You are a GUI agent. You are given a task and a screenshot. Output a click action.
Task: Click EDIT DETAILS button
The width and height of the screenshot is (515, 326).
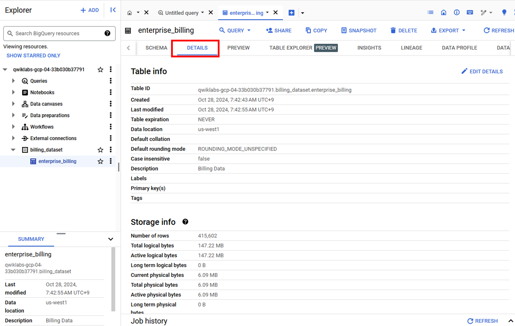(482, 71)
